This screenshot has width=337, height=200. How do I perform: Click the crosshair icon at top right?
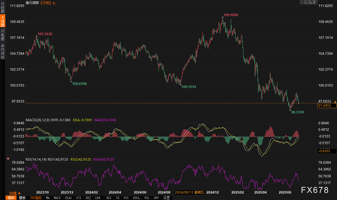point(302,2)
